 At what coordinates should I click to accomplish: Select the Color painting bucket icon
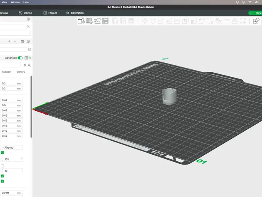(x=218, y=21)
